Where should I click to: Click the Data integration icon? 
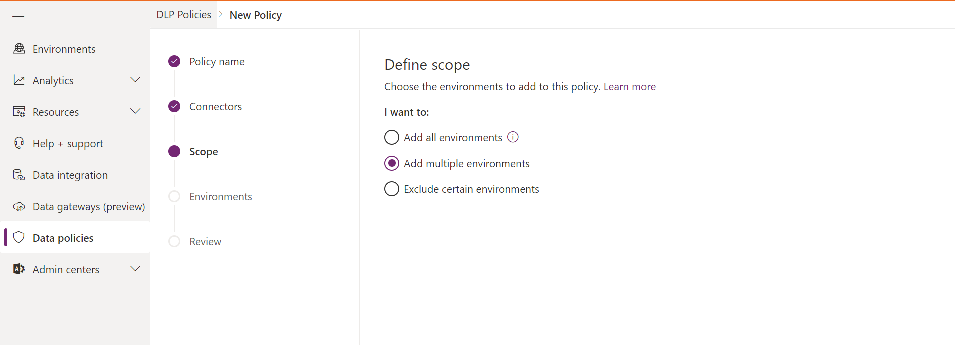pyautogui.click(x=19, y=174)
